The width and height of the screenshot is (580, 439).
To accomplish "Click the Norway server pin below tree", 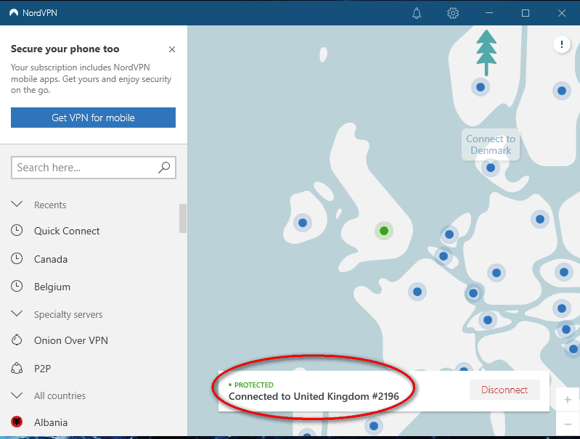I will tap(481, 87).
